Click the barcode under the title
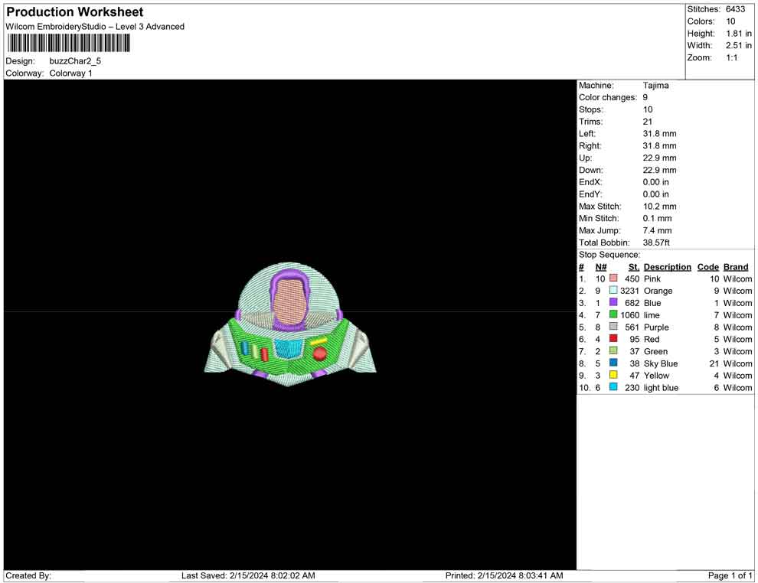The width and height of the screenshot is (758, 583). (69, 43)
